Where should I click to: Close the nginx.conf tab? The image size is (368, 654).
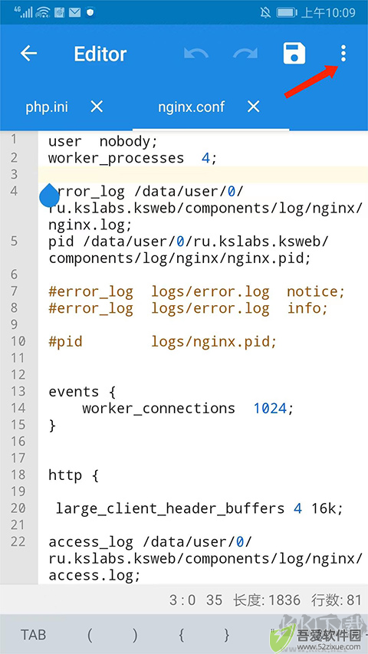(253, 107)
